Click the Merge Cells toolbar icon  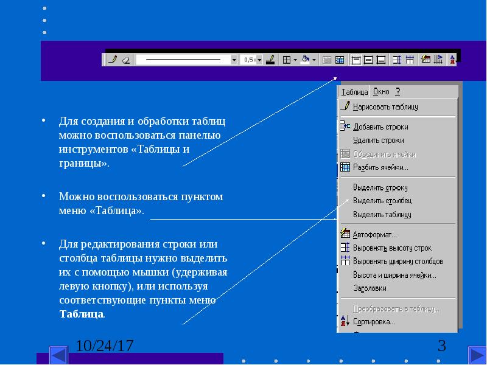tap(326, 60)
